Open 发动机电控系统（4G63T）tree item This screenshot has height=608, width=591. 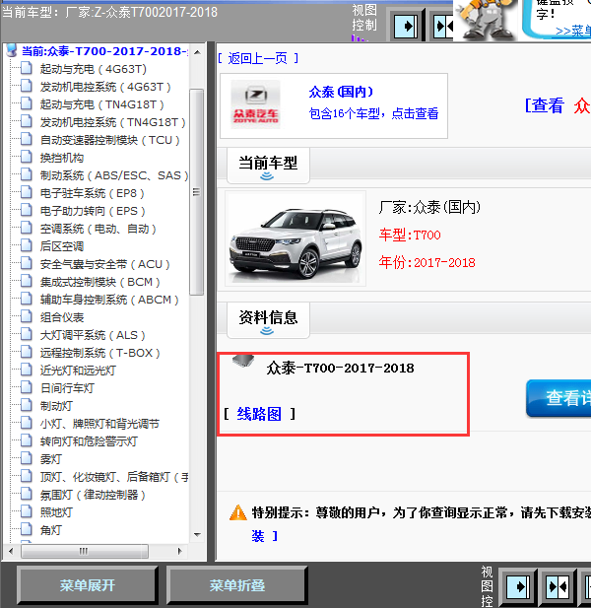[105, 87]
